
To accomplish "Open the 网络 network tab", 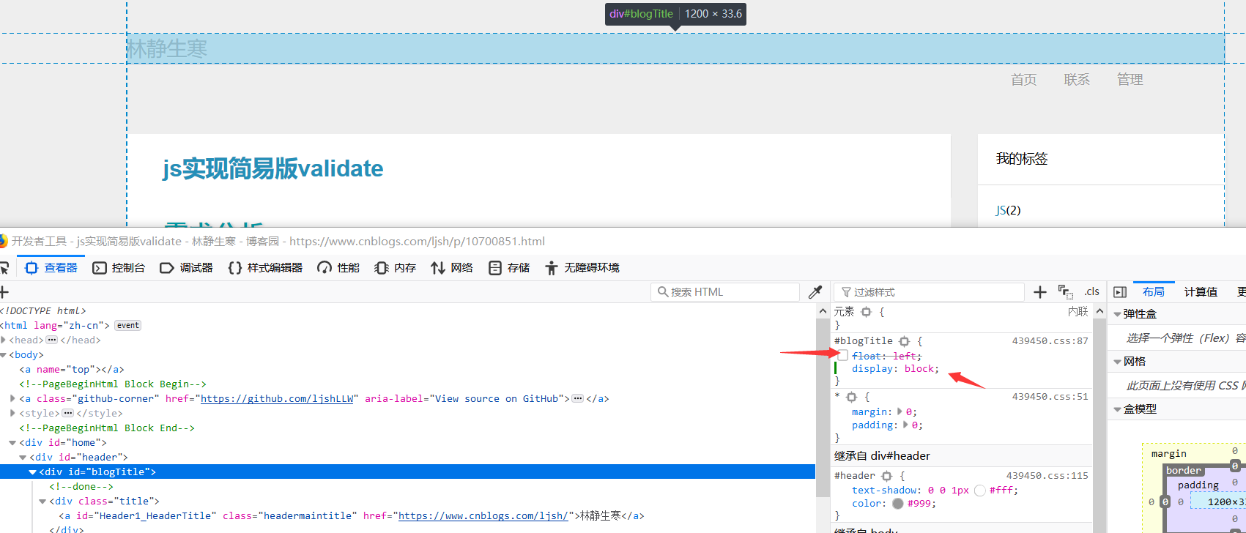I will (x=452, y=268).
